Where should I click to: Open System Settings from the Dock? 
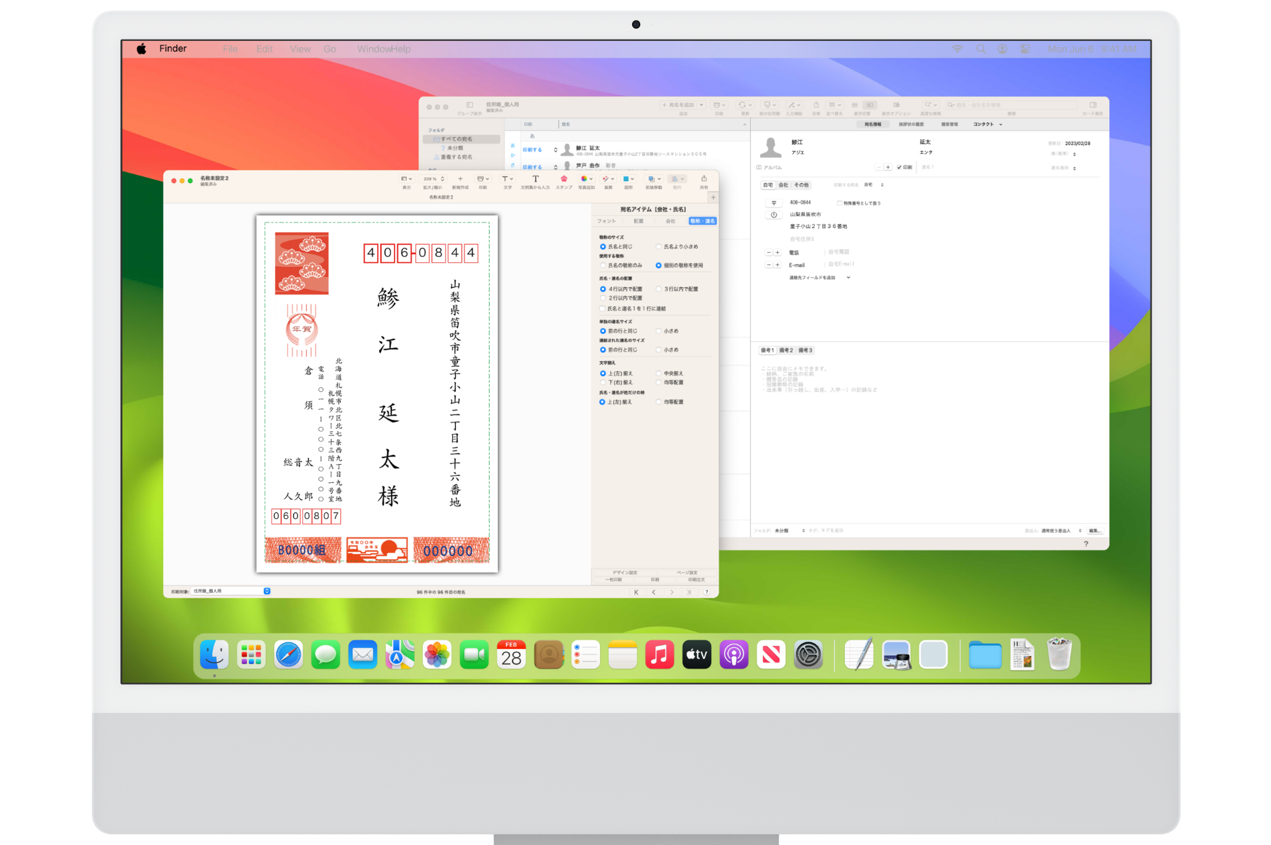click(x=808, y=655)
